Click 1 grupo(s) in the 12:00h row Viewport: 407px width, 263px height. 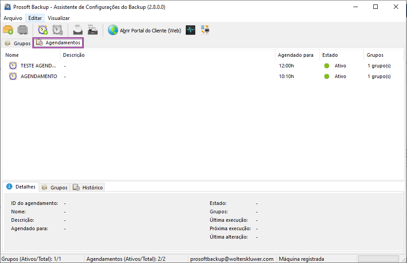point(379,66)
